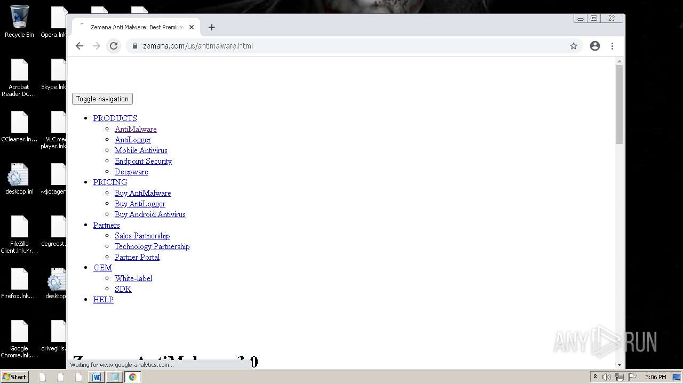The width and height of the screenshot is (683, 384).
Task: Click the browser forward arrow
Action: pos(97,46)
